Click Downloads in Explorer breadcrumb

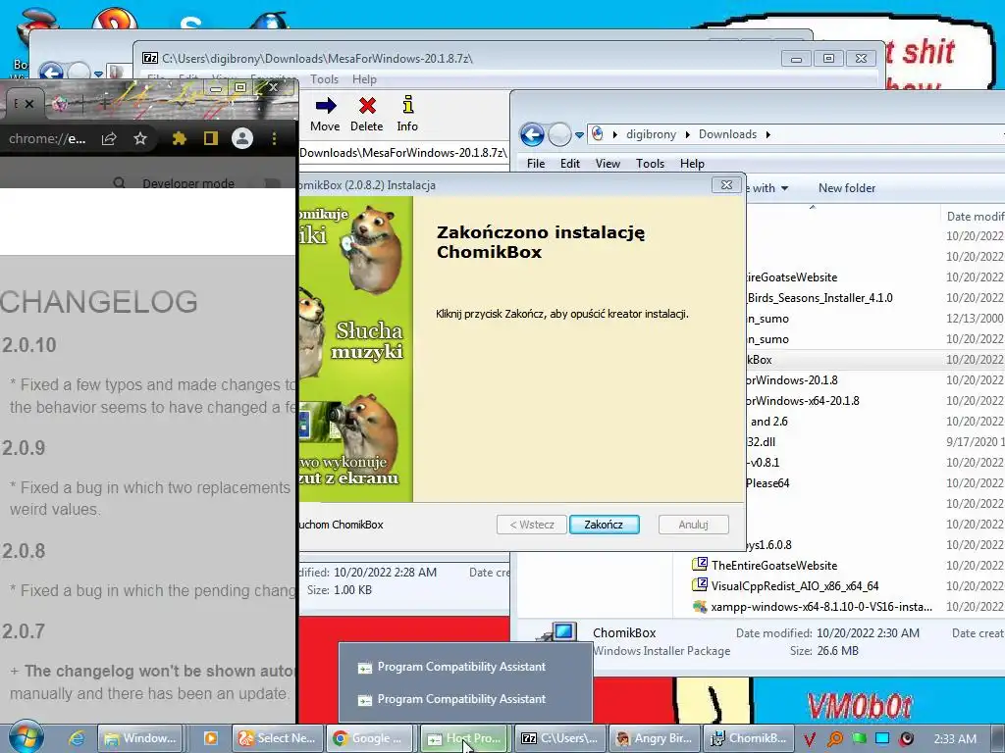click(727, 134)
